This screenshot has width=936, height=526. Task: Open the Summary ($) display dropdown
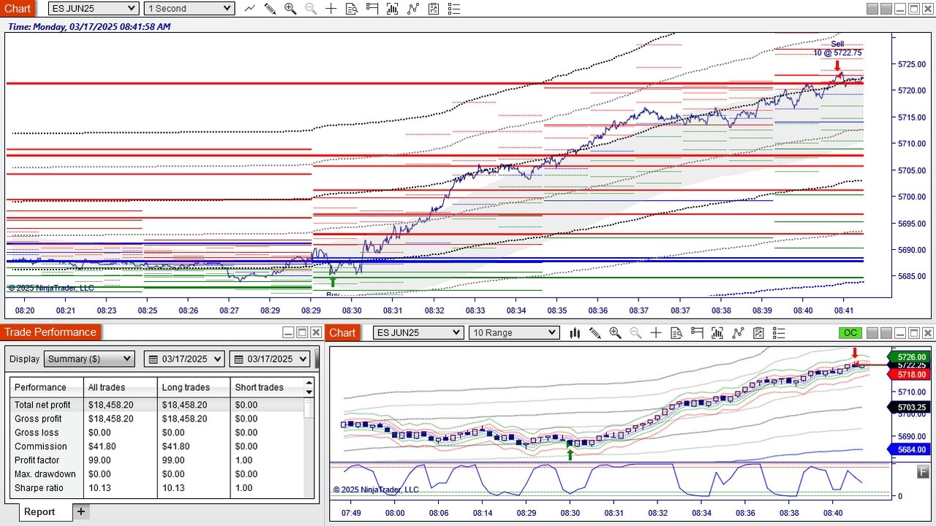89,359
